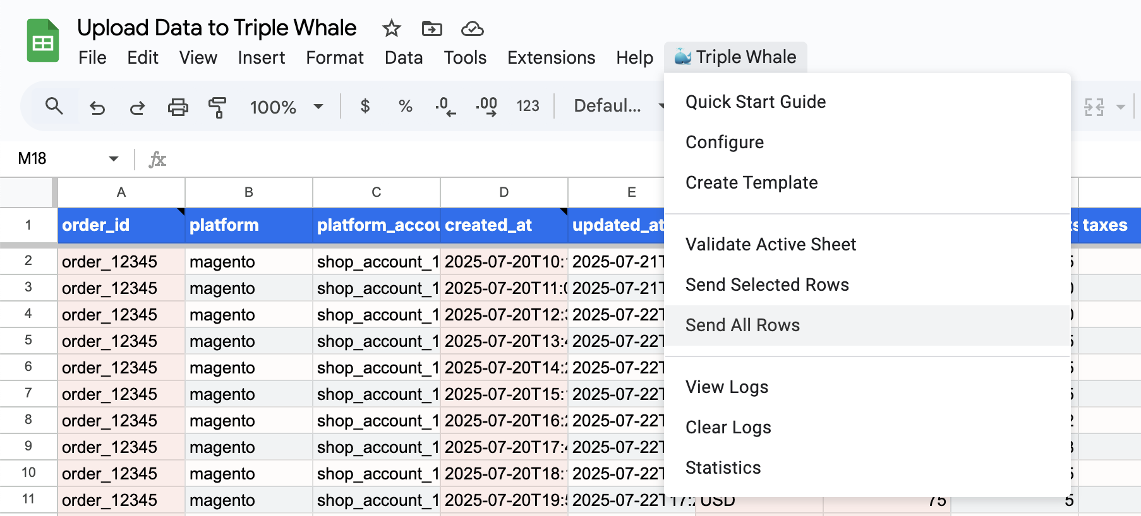Viewport: 1141px width, 516px height.
Task: Open the Edit menu
Action: (143, 57)
